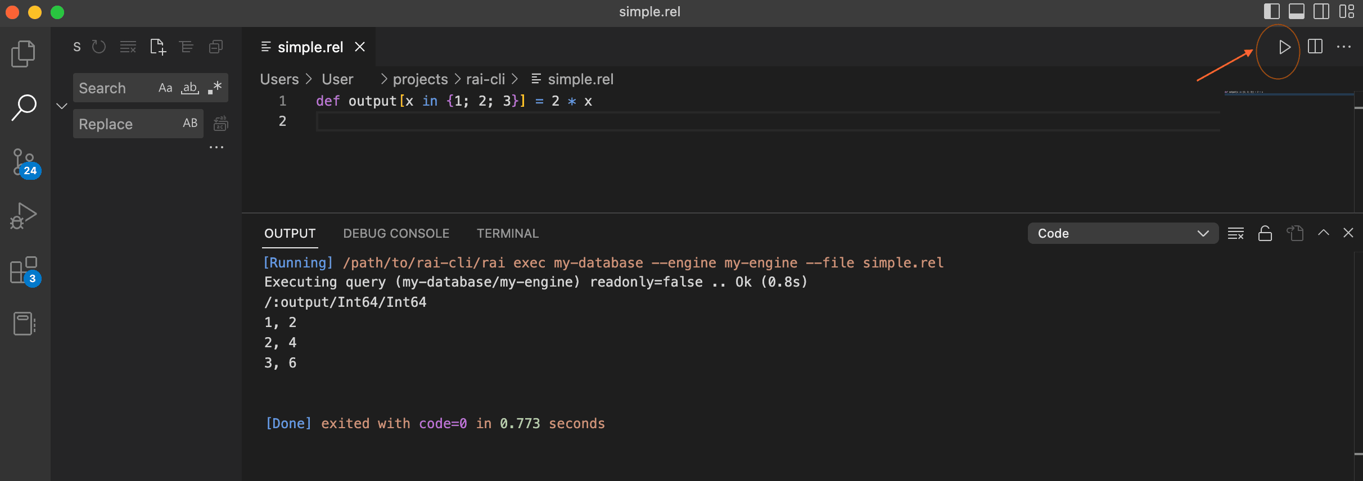Clear the output panel contents
Viewport: 1363px width, 481px height.
[x=1235, y=233]
